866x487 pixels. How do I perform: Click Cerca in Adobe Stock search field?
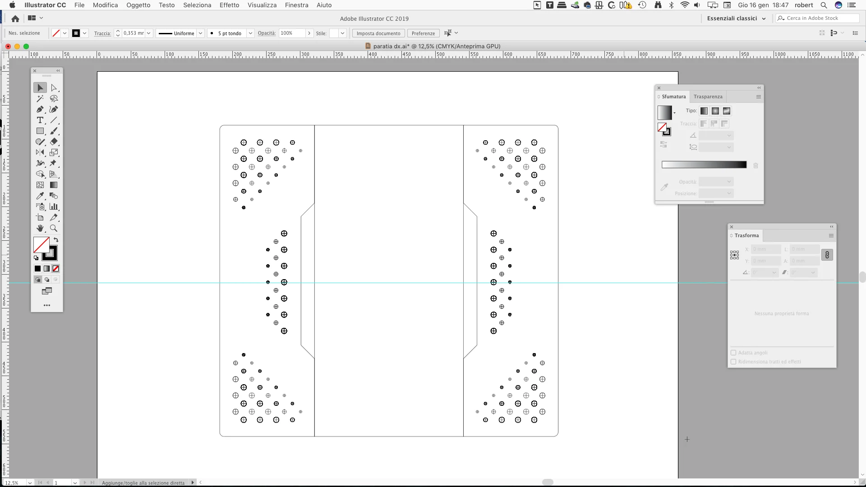[x=818, y=18]
